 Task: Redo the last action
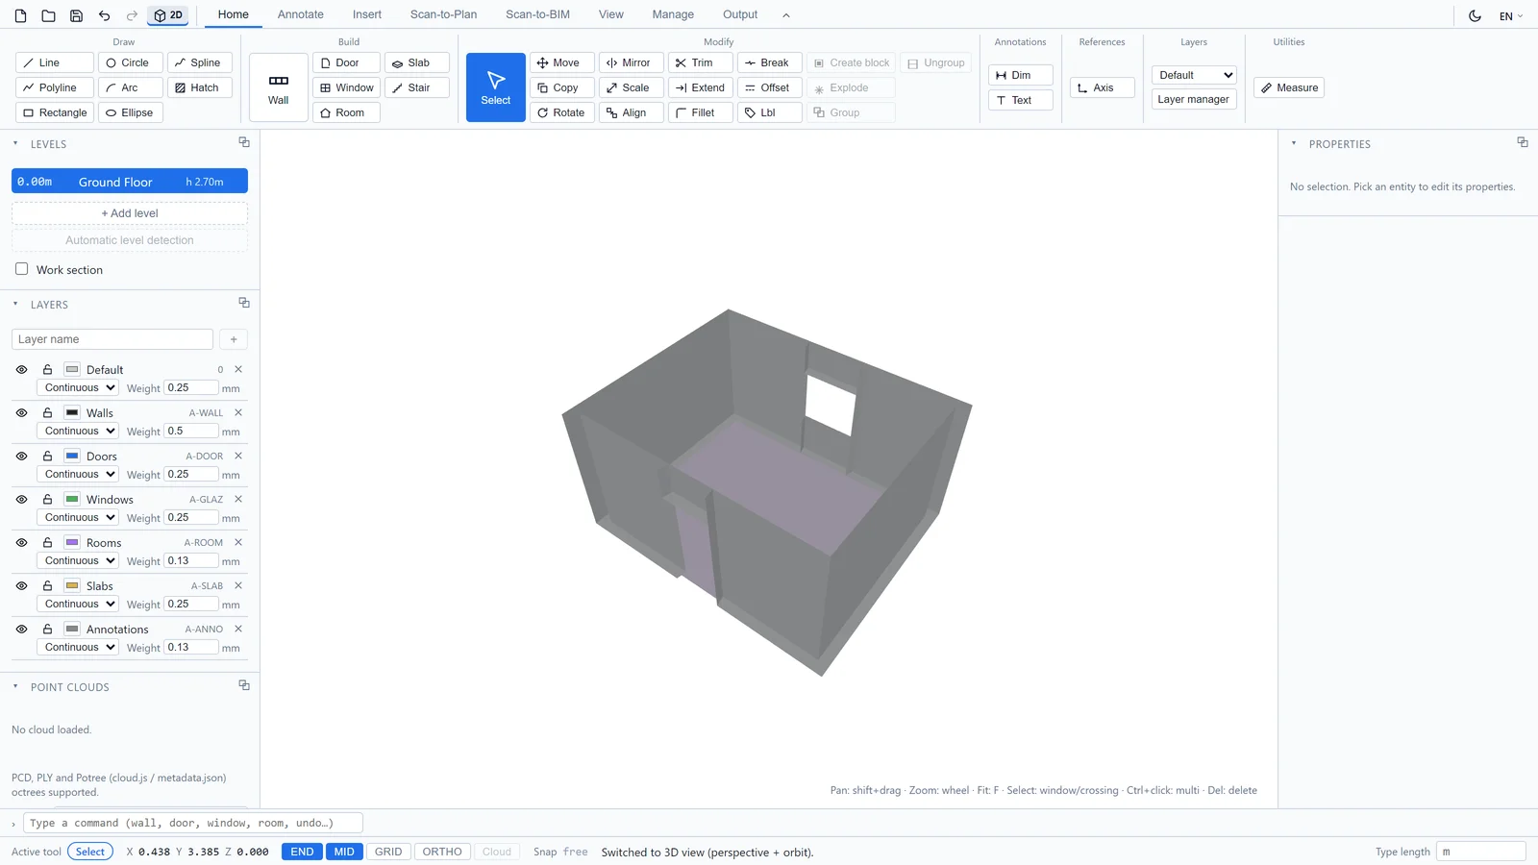(132, 15)
